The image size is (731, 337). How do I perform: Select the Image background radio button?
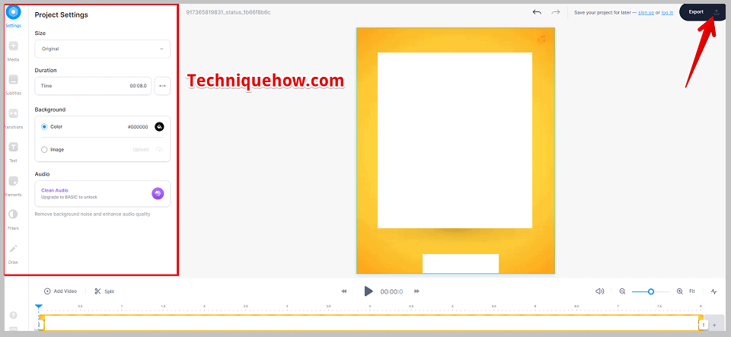(x=44, y=150)
